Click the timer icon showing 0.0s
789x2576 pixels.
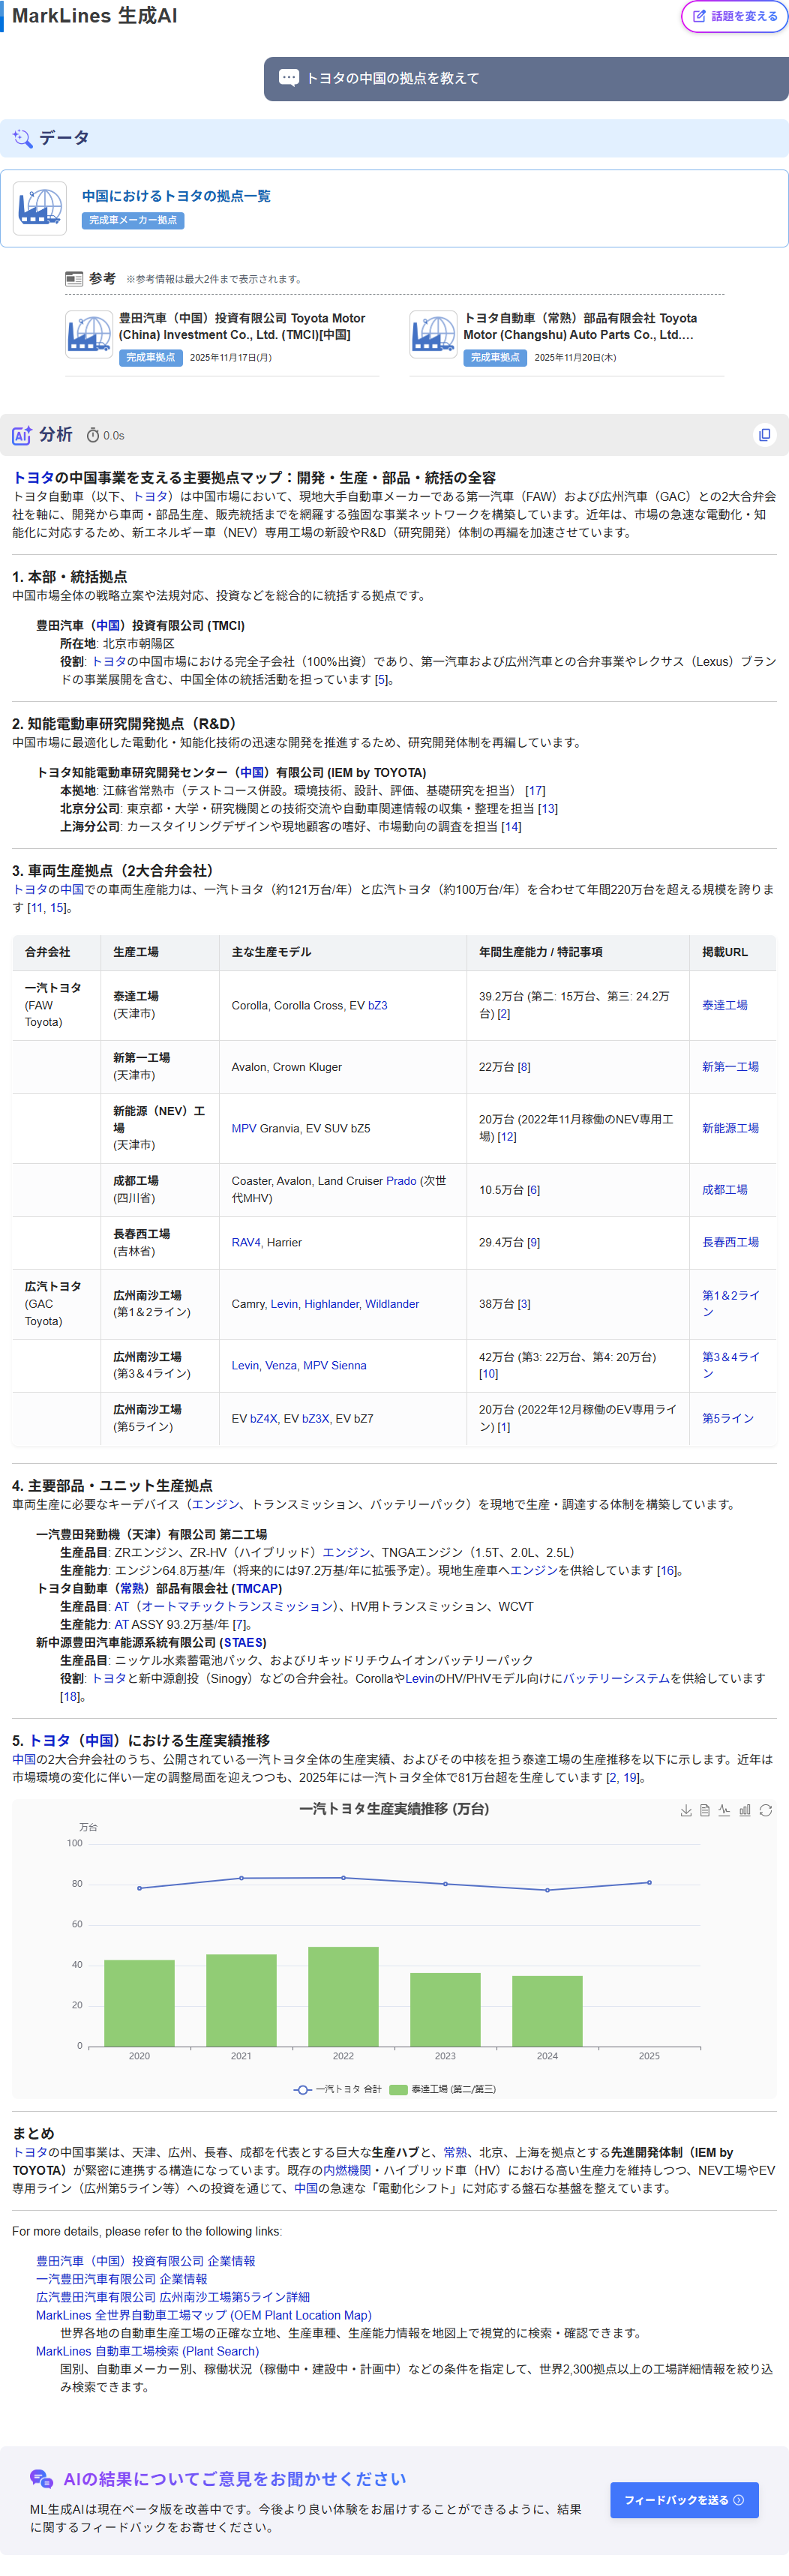click(93, 436)
